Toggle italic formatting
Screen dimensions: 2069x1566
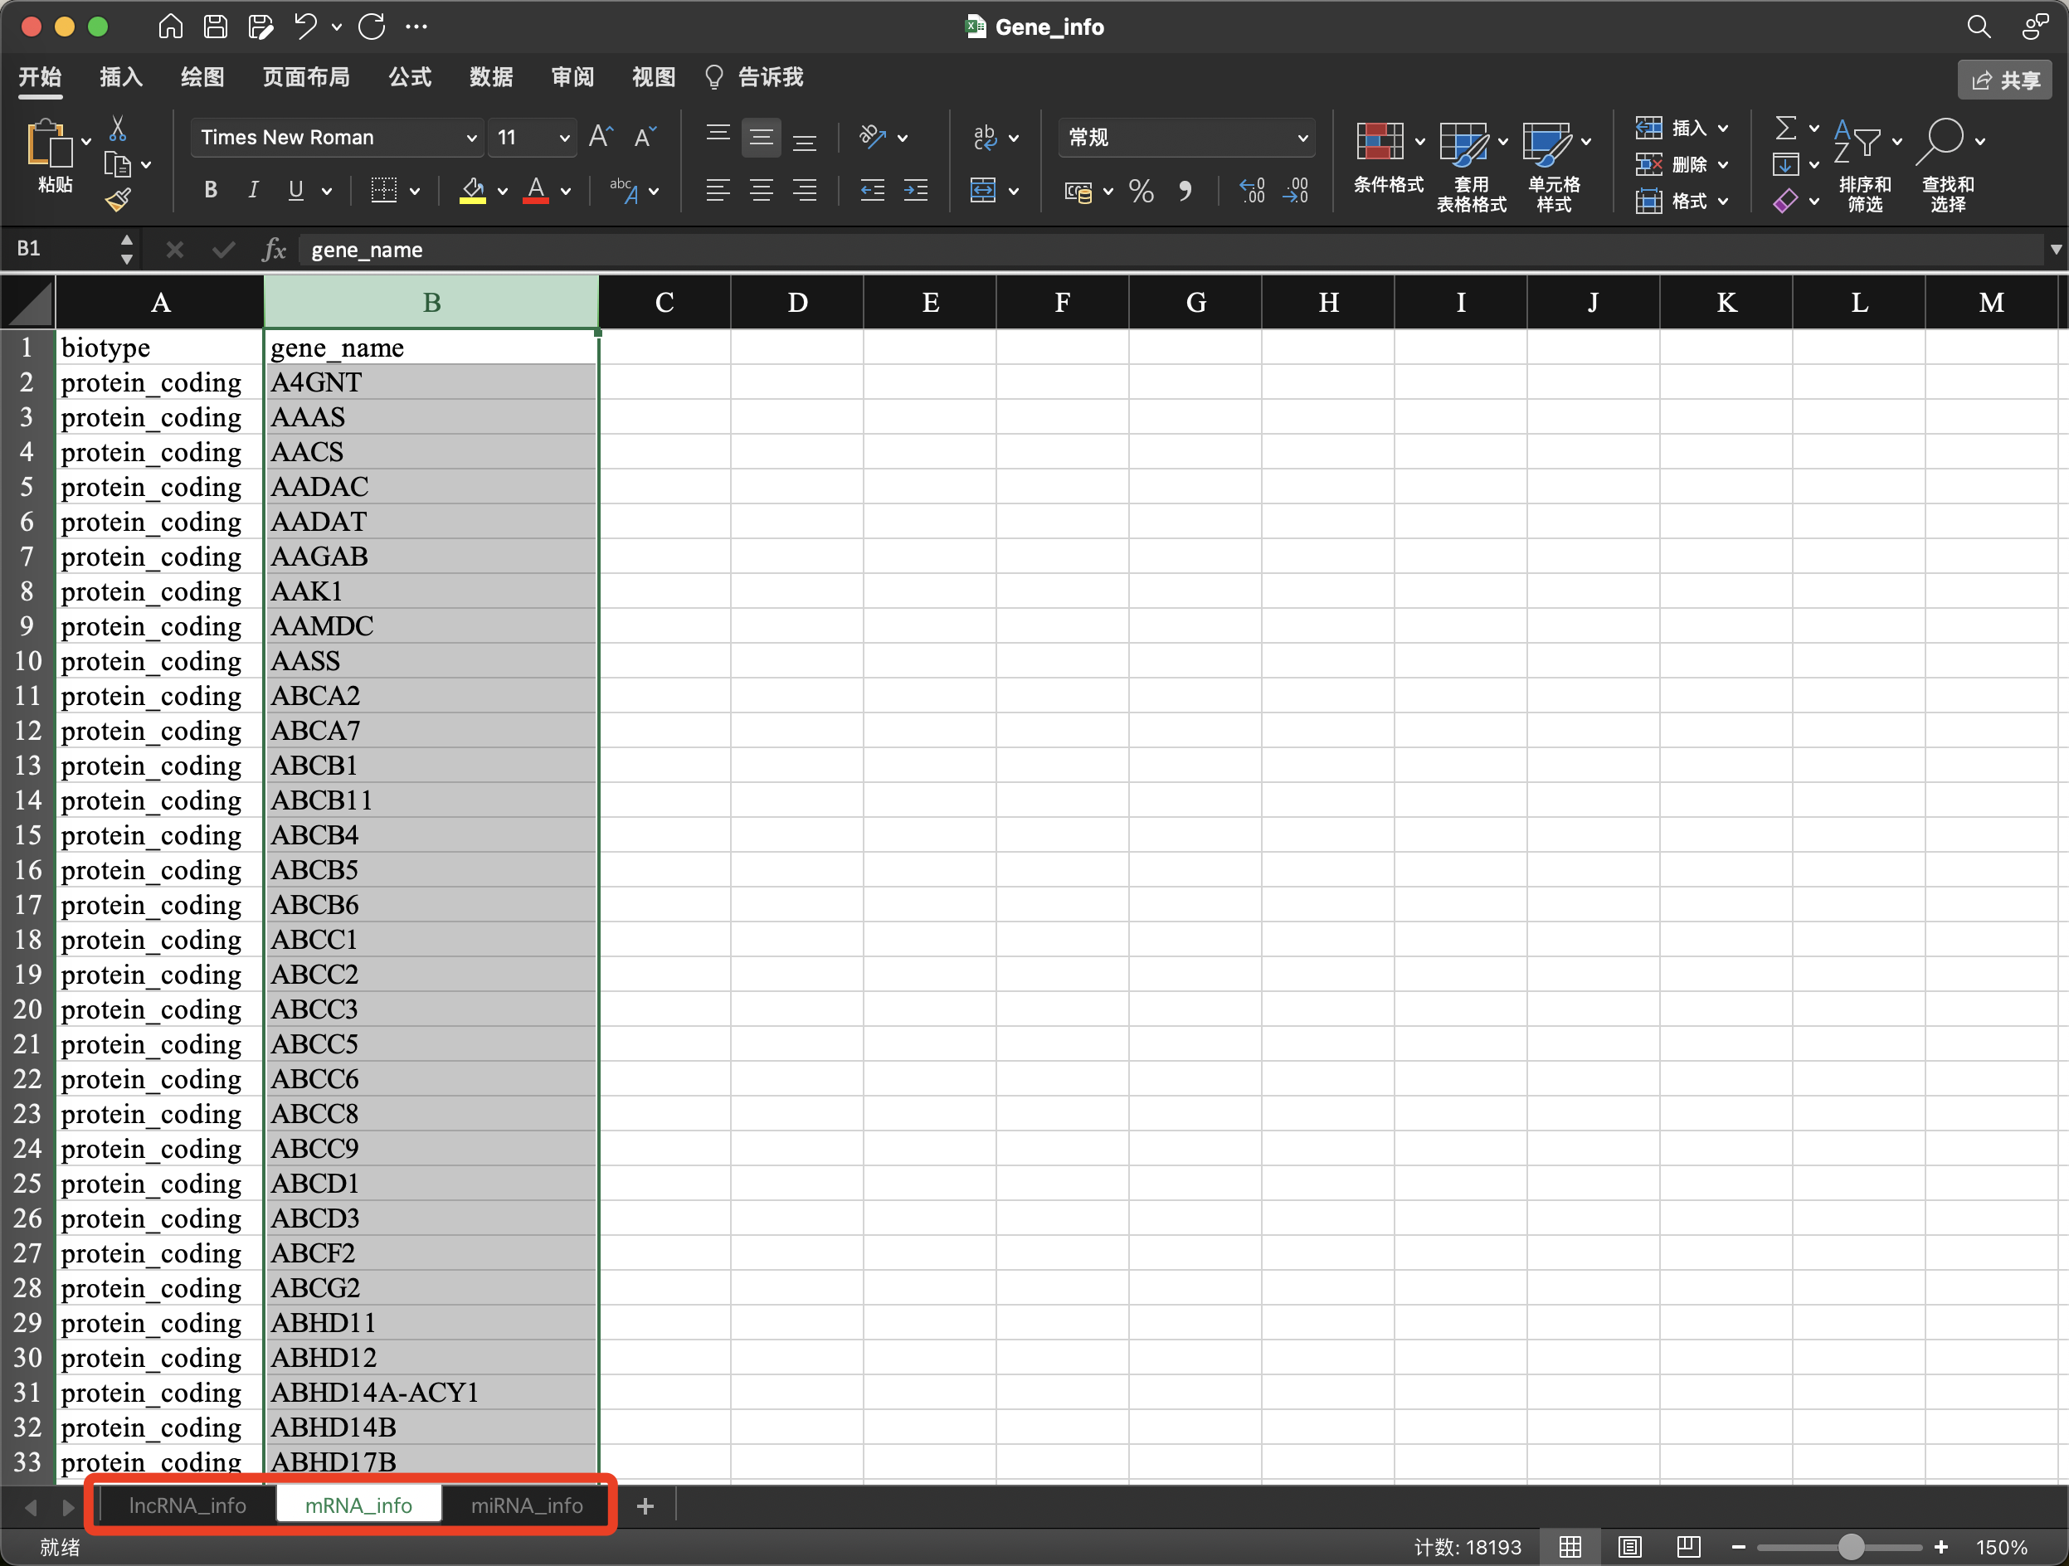[x=252, y=191]
